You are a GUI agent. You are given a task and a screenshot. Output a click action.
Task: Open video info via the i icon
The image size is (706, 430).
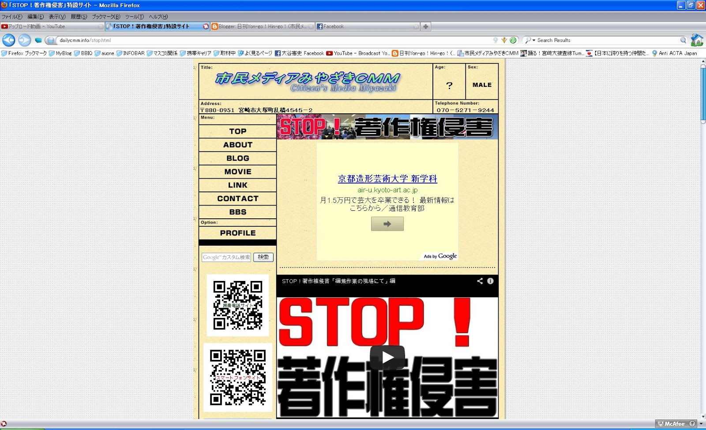tap(490, 281)
